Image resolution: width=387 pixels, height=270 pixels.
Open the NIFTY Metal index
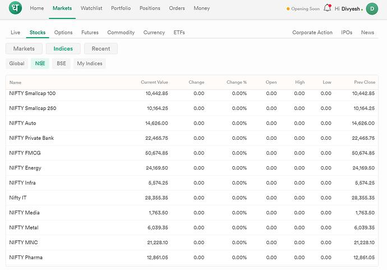pos(192,227)
